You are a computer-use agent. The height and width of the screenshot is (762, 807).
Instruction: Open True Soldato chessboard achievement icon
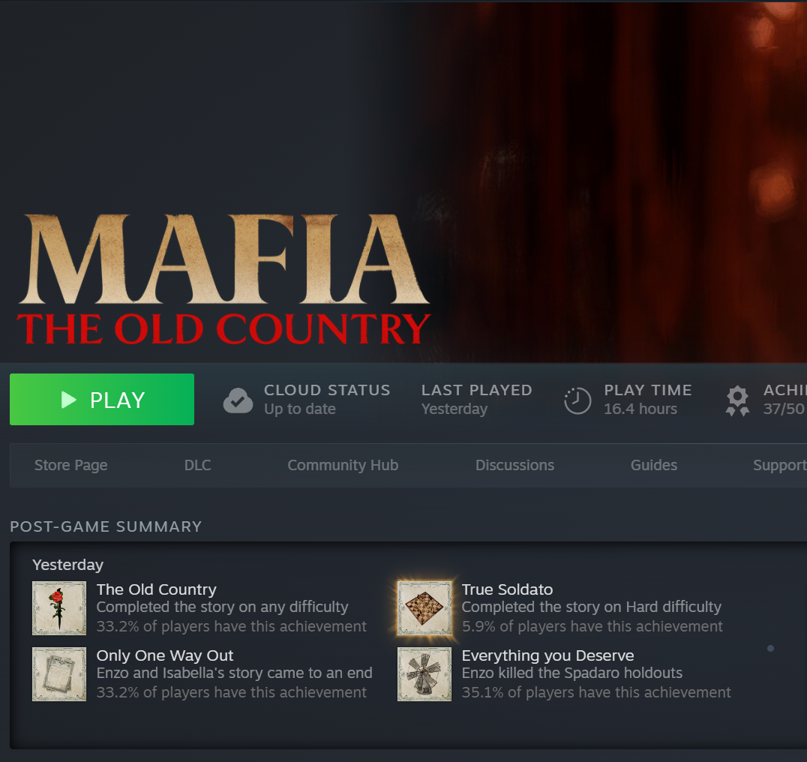point(424,608)
